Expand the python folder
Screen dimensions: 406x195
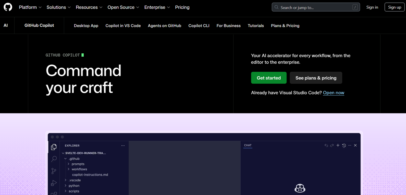(x=72, y=186)
